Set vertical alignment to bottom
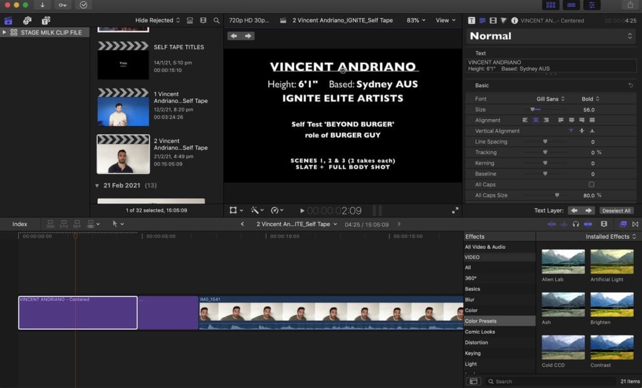 coord(592,130)
